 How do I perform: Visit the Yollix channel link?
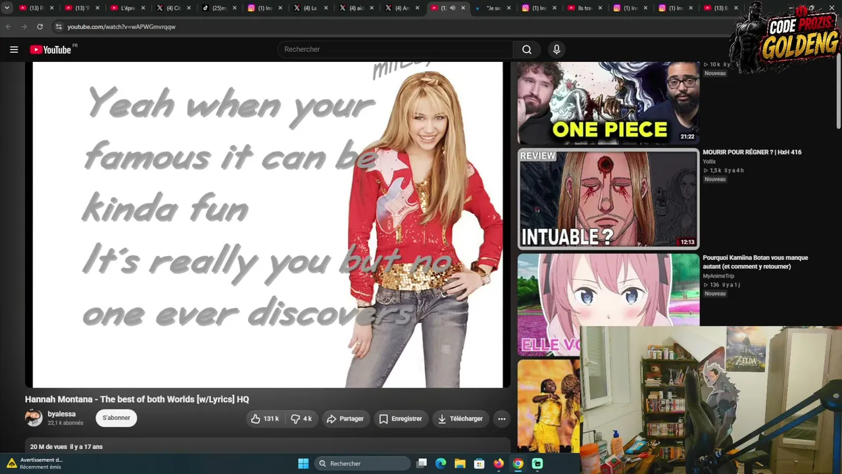709,161
